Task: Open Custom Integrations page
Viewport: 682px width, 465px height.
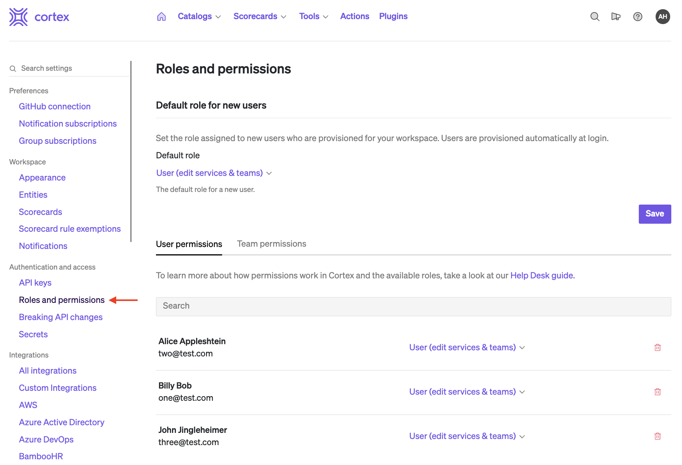Action: pyautogui.click(x=57, y=388)
